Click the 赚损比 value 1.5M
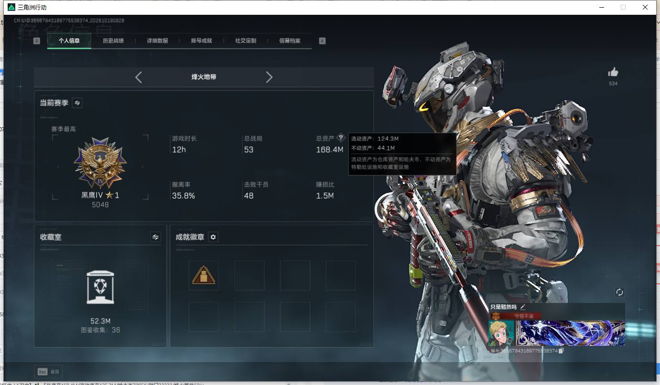Image resolution: width=660 pixels, height=385 pixels. [325, 196]
